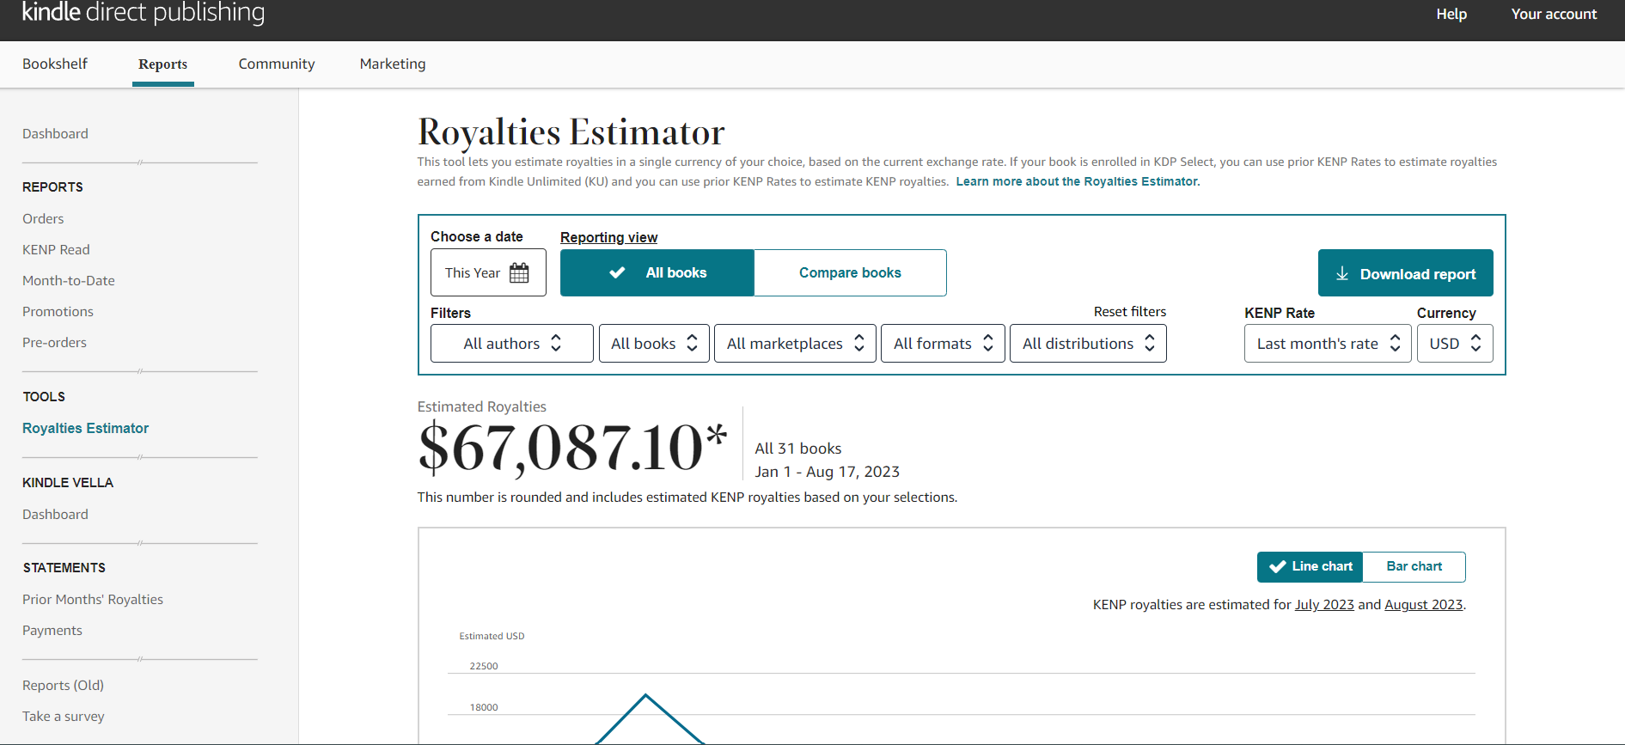Open the Month-to-Date report
This screenshot has width=1625, height=745.
coord(69,280)
